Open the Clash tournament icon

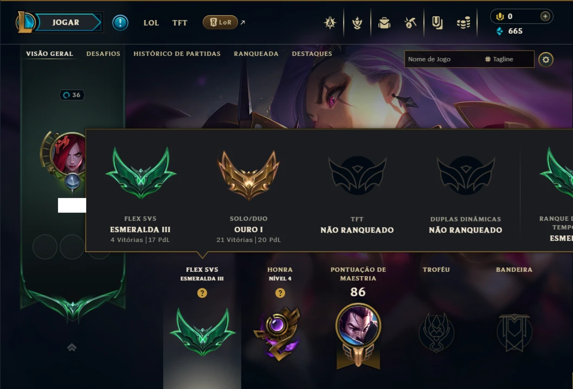330,23
